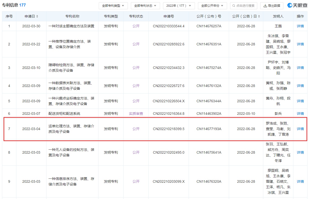
Task: View 详情 for the 配送货柜和配送系统 patent
Action: (300, 114)
